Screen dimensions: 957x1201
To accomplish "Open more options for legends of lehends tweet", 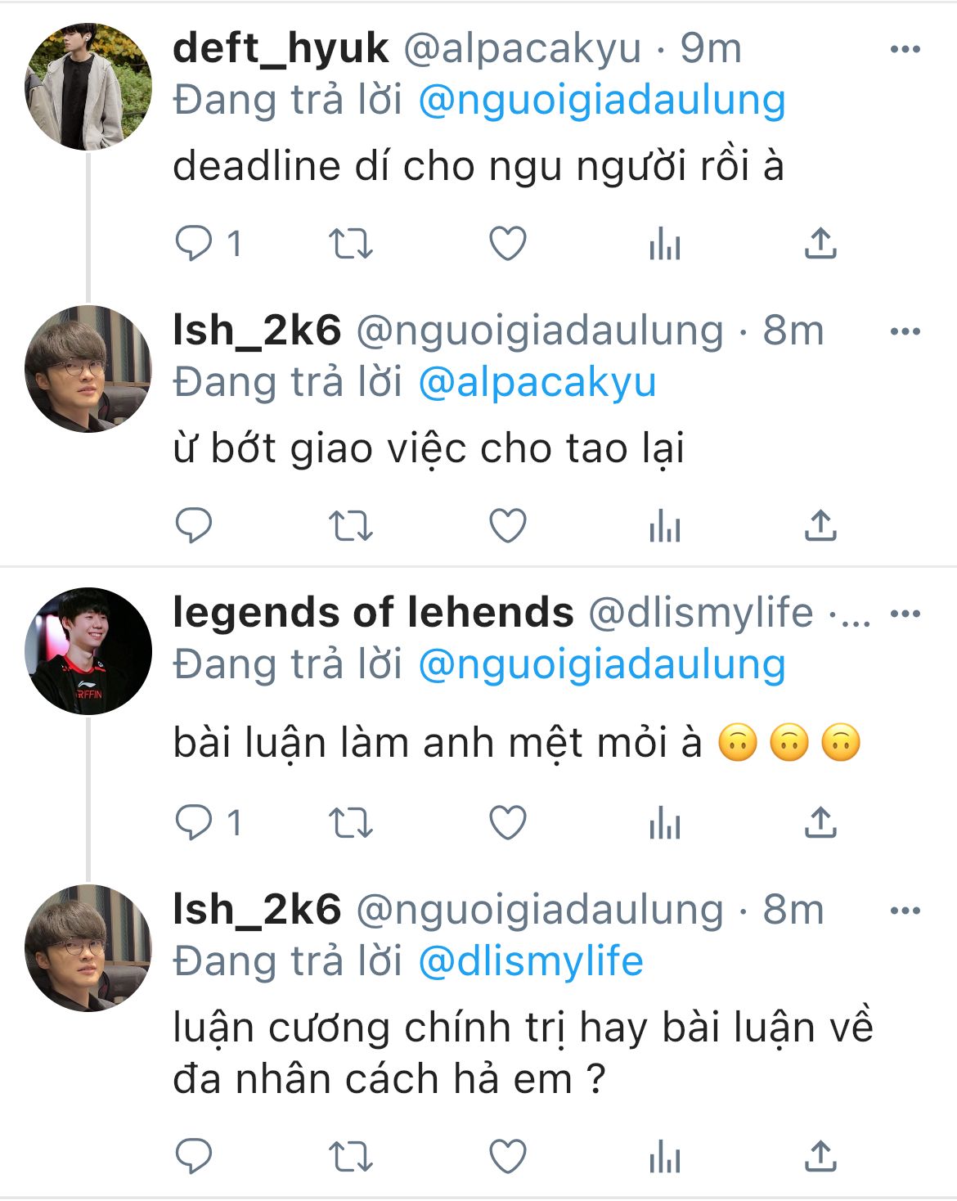I will [905, 614].
